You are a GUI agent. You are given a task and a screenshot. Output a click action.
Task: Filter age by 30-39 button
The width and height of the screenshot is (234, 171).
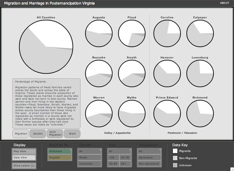[125, 157]
